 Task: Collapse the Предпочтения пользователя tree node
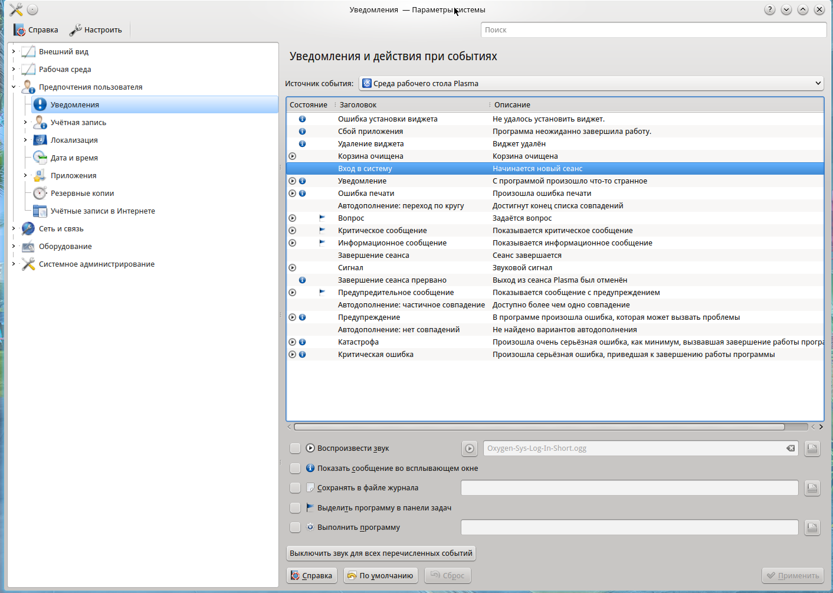click(14, 87)
